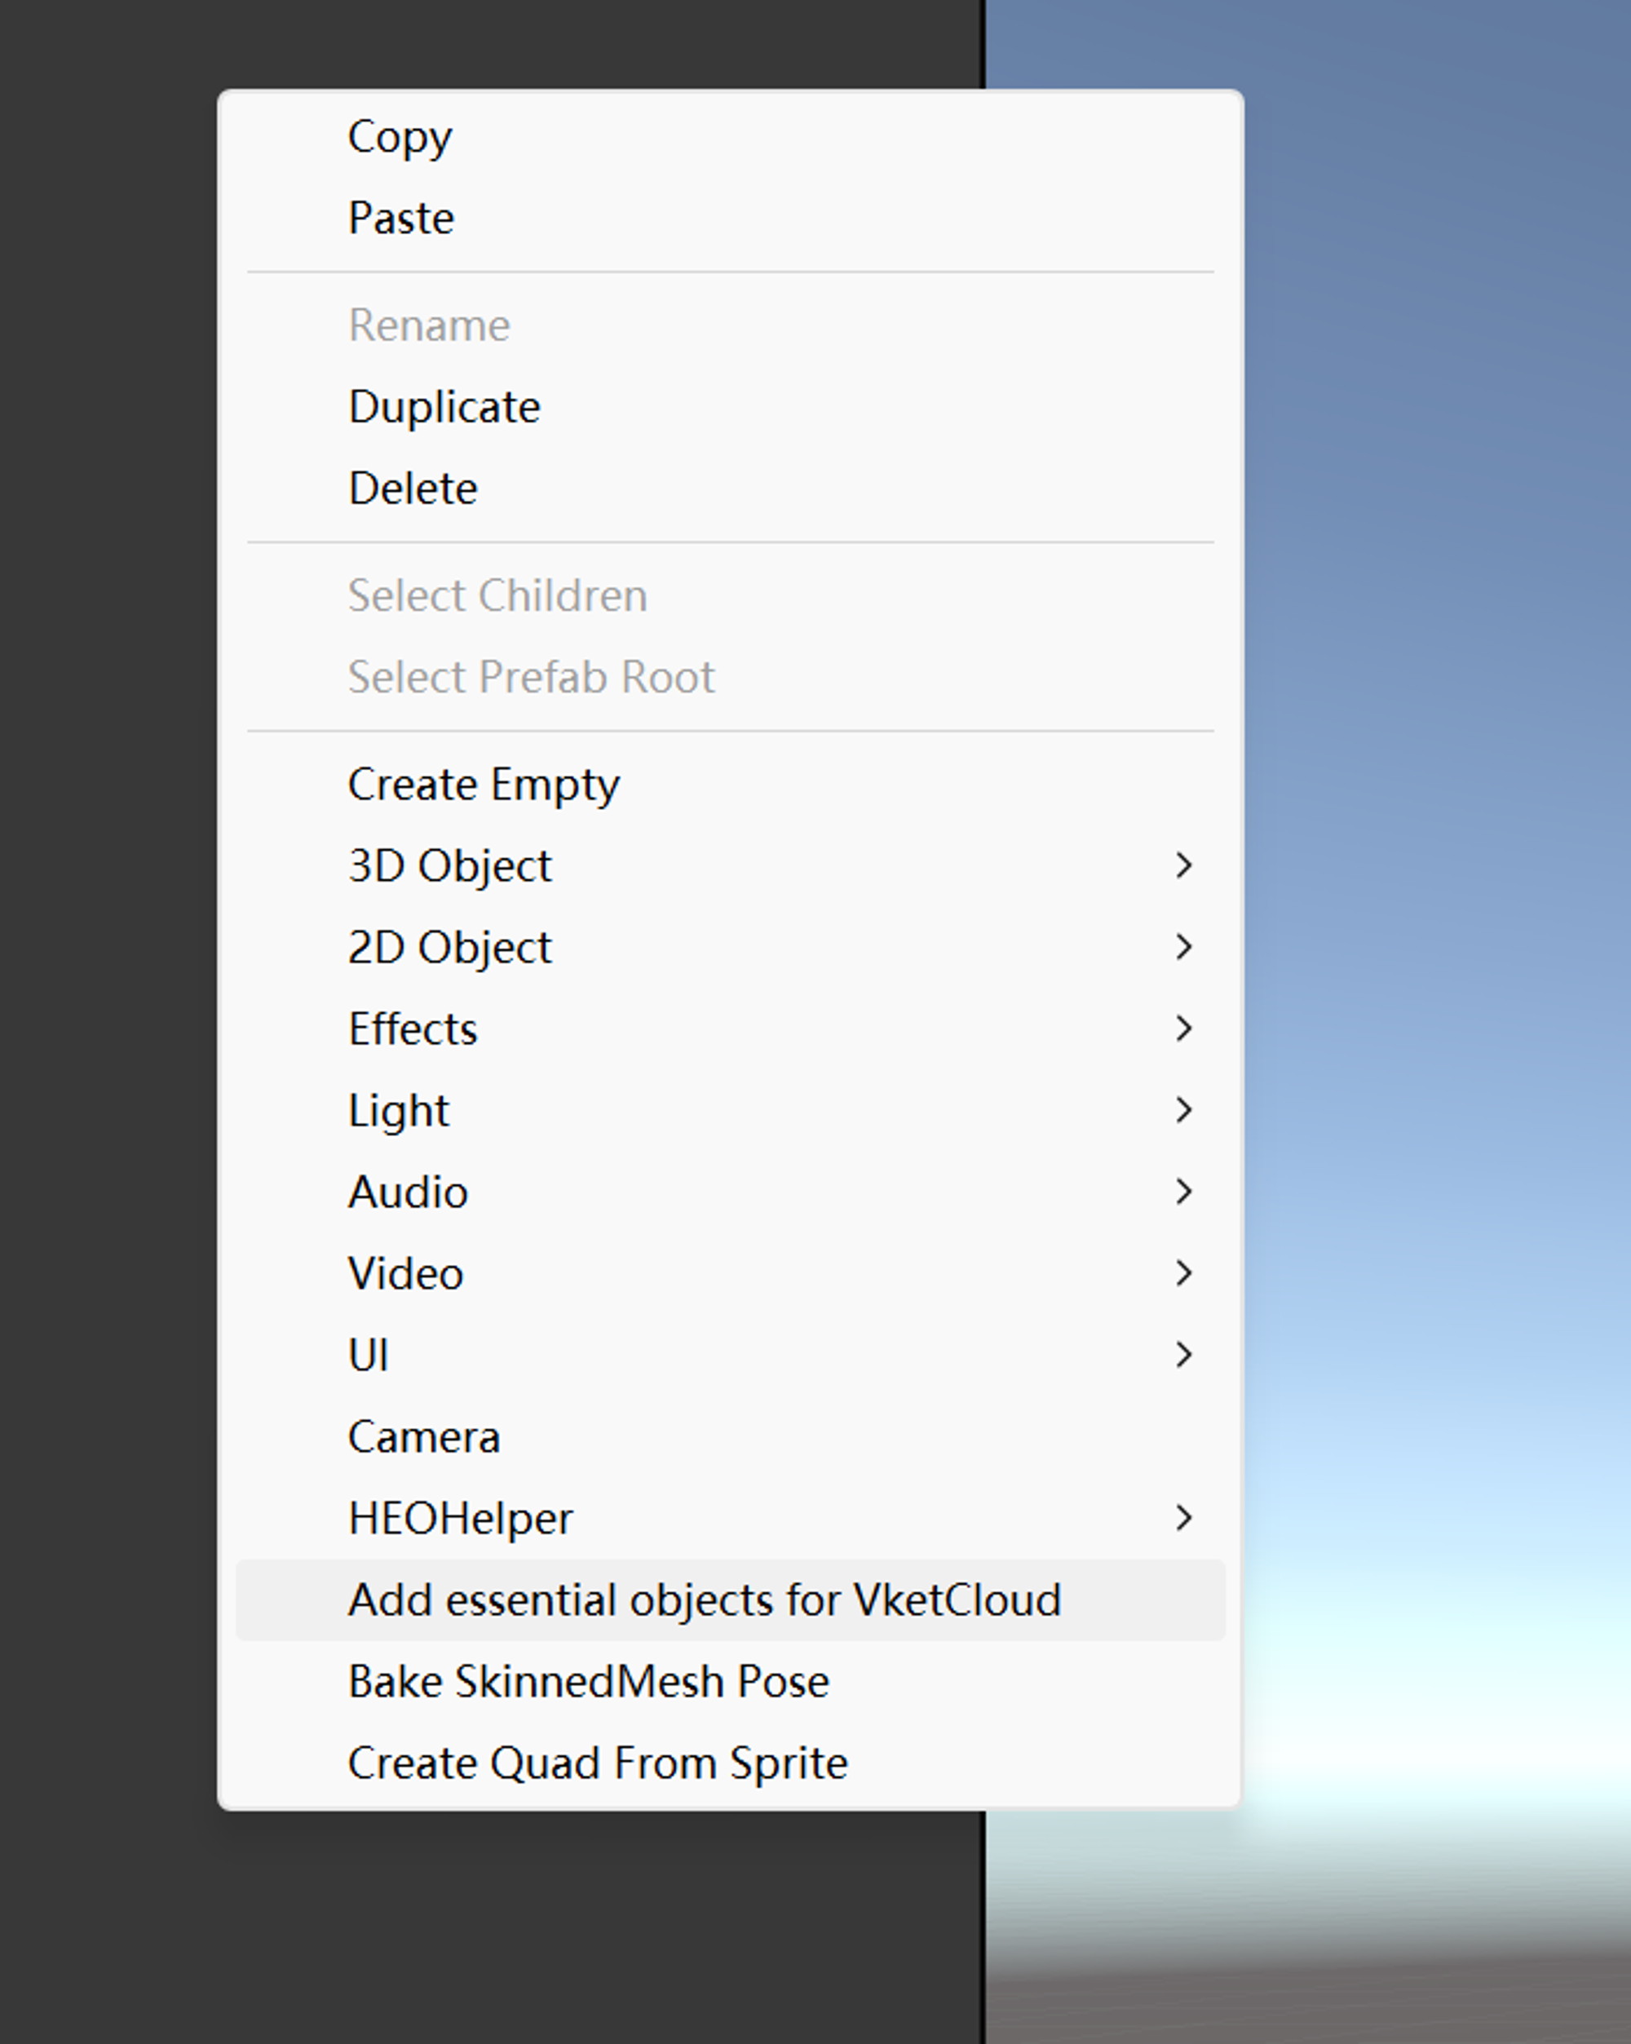
Task: Choose Bake SkinnedMesh Pose
Action: [x=589, y=1682]
